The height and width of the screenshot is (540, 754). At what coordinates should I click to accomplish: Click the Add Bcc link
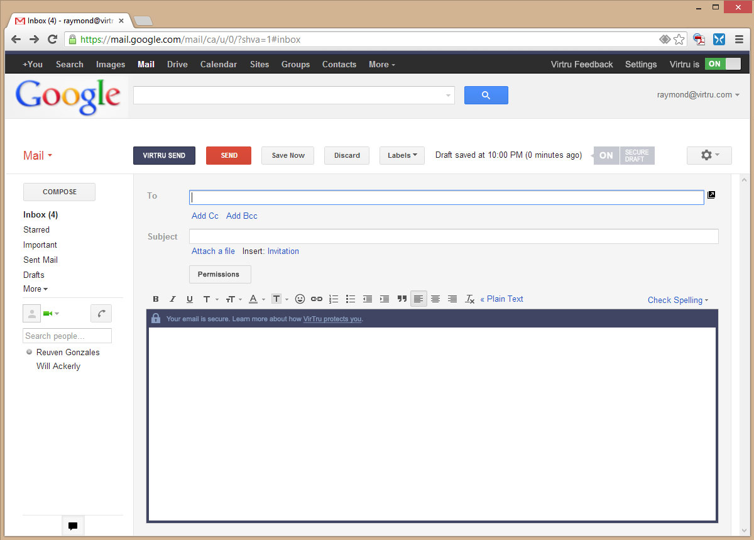242,216
